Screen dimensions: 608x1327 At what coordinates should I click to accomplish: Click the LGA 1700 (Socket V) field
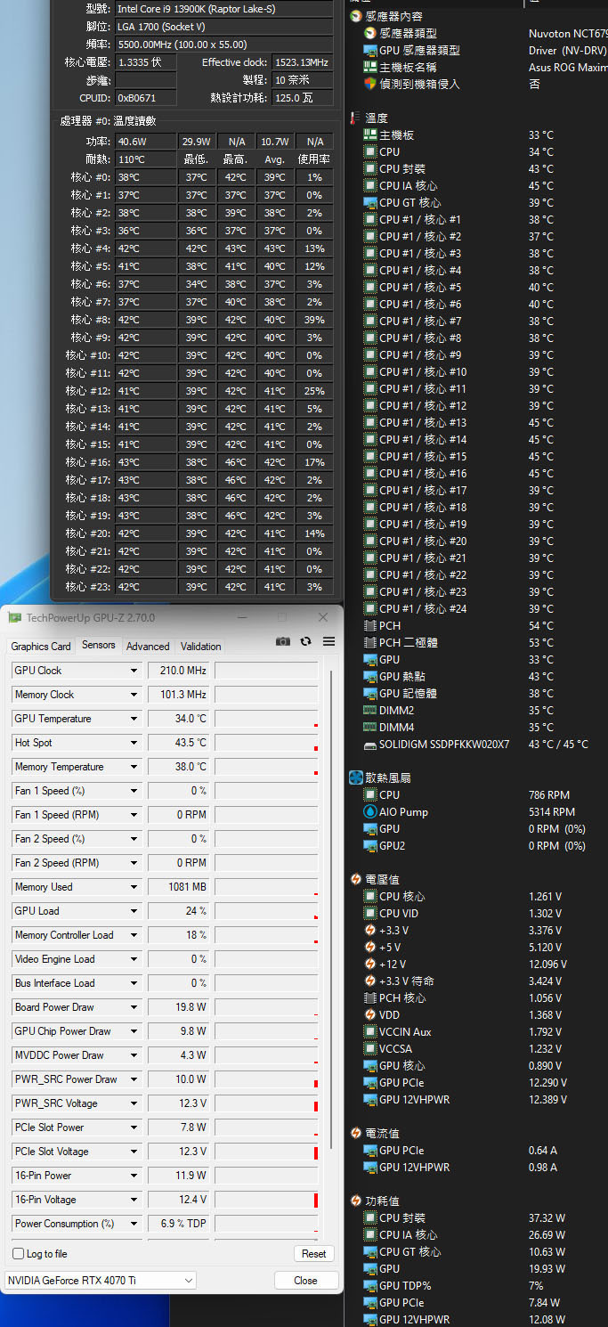[223, 26]
